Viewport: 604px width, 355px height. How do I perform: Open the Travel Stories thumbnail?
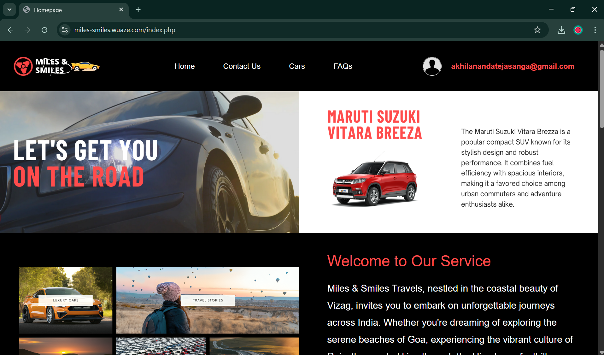point(208,300)
